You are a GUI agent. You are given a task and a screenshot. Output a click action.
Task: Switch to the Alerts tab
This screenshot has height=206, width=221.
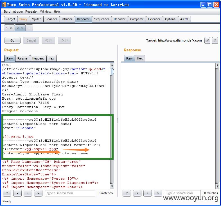point(184,19)
